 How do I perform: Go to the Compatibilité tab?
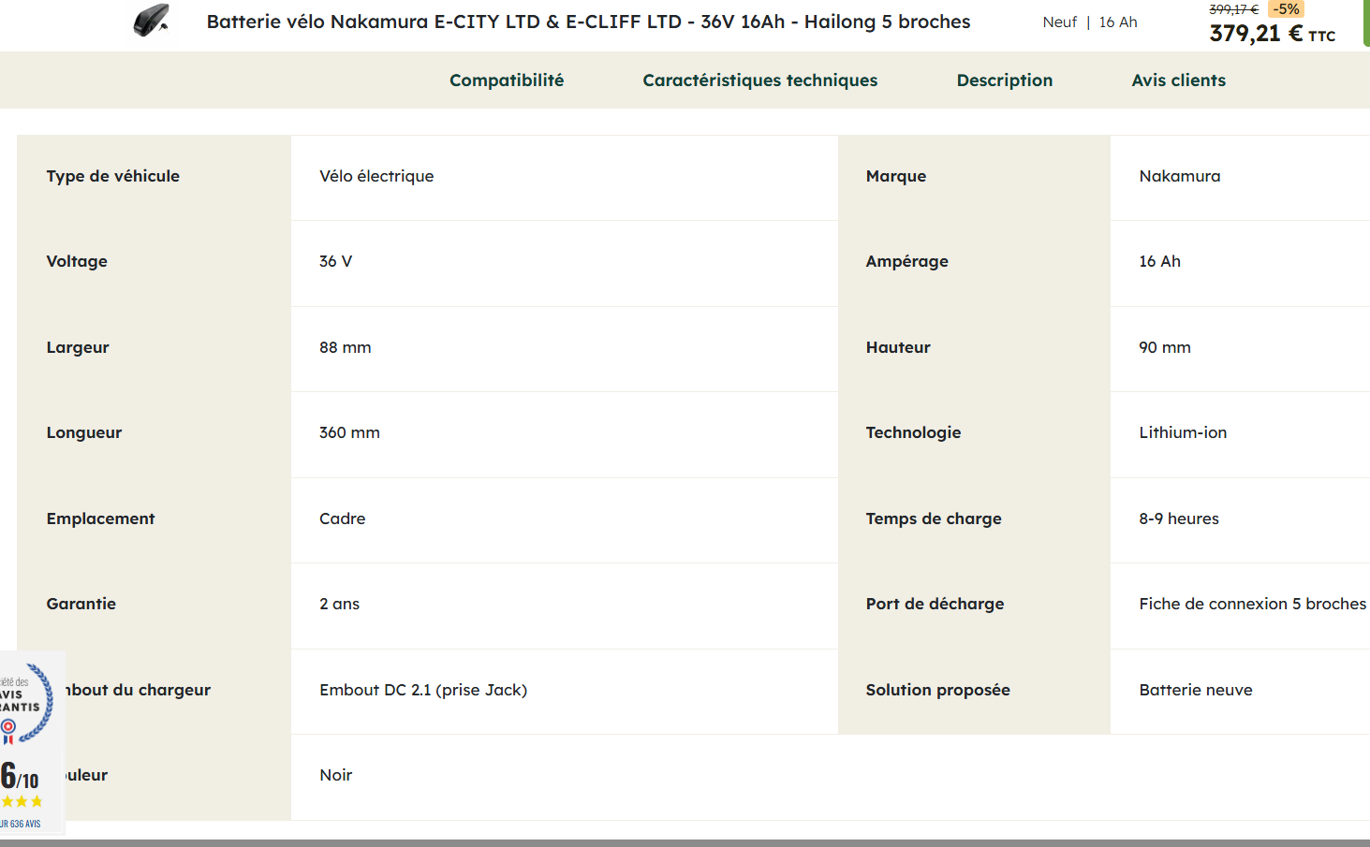pos(507,80)
